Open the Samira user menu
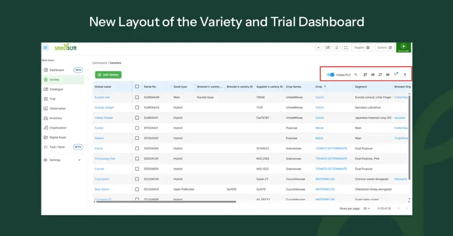The image size is (453, 236). [x=384, y=48]
